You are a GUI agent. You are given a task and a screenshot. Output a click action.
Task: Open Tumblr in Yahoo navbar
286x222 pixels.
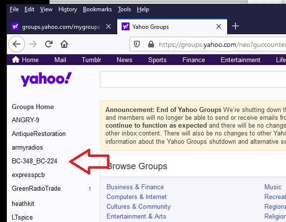(x=91, y=60)
